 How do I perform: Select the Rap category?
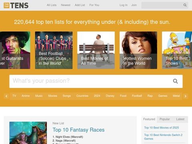point(150,96)
